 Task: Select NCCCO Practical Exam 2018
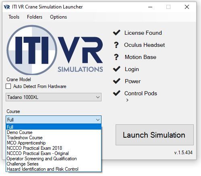point(54,148)
